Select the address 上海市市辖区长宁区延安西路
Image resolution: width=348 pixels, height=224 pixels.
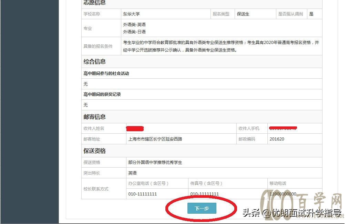tap(155, 139)
